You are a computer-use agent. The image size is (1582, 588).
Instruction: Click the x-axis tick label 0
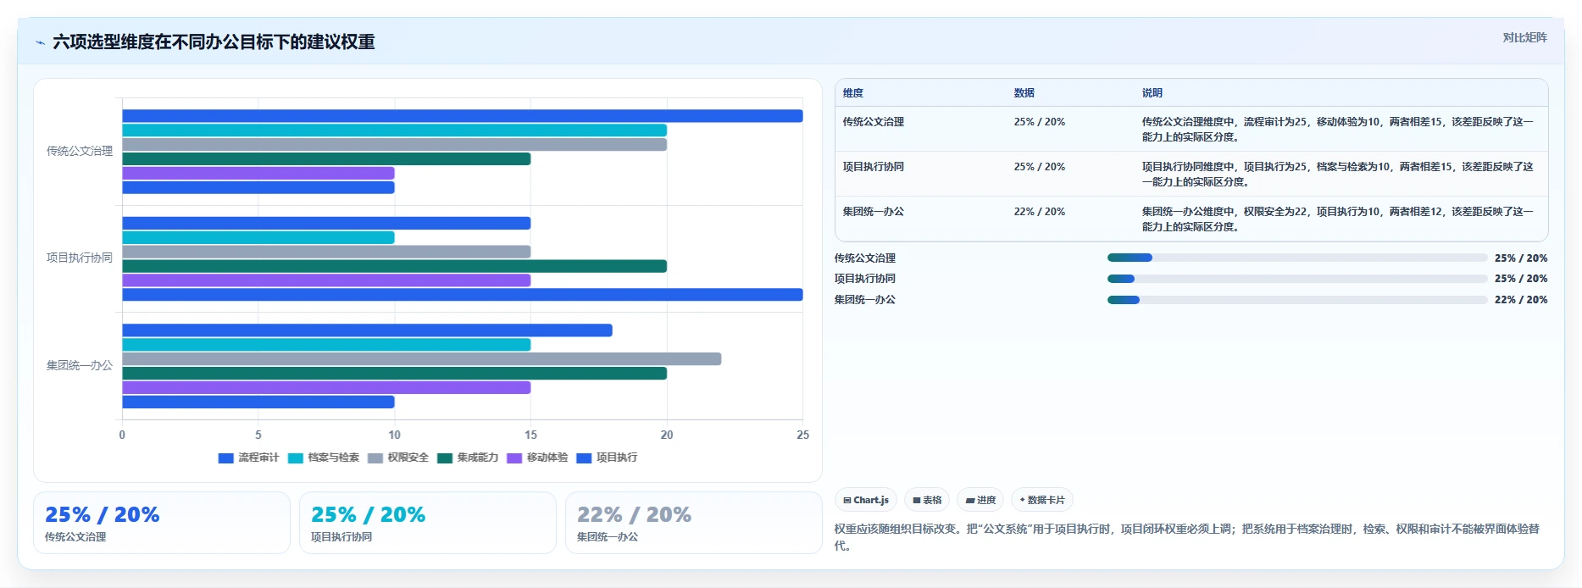pyautogui.click(x=122, y=435)
